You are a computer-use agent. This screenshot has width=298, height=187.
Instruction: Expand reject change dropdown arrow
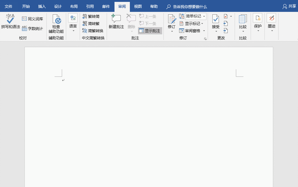pyautogui.click(x=231, y=17)
